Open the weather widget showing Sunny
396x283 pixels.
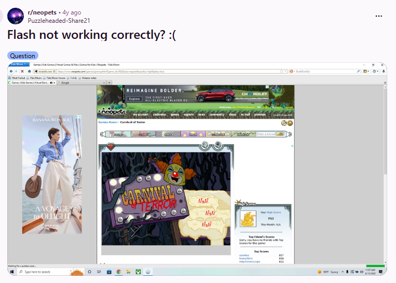coord(328,272)
